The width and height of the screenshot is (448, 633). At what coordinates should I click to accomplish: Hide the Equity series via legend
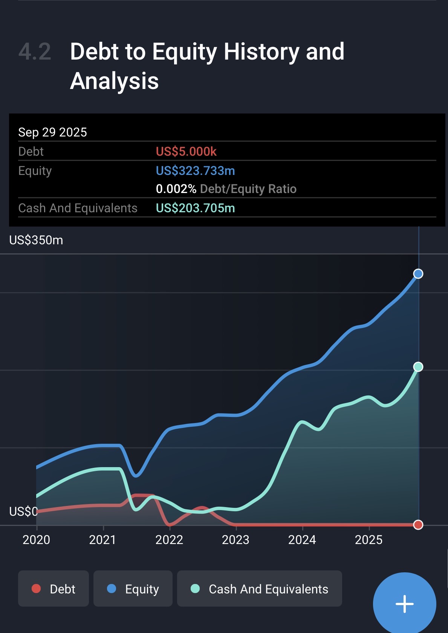coord(133,589)
